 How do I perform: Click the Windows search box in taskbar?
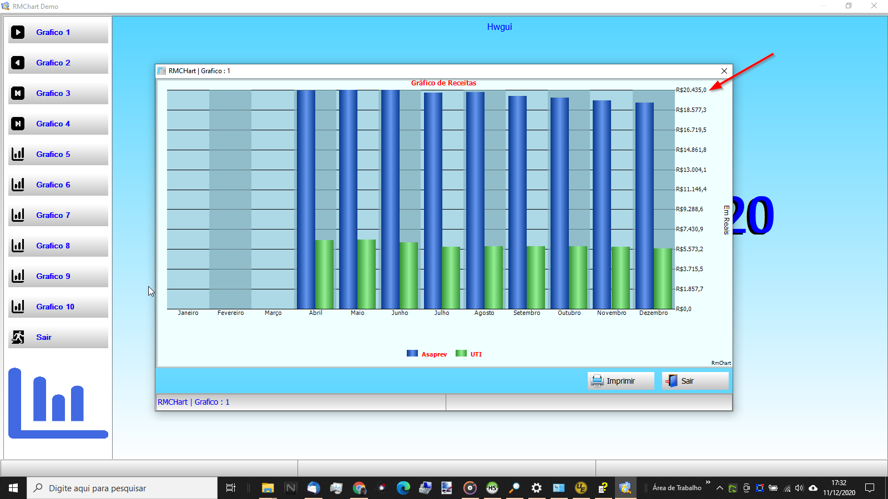[122, 488]
